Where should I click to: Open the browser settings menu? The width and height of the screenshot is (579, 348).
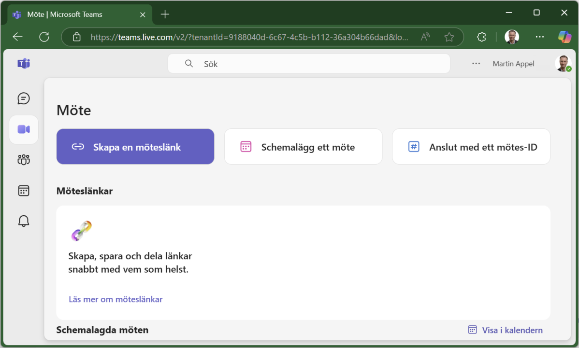[540, 37]
